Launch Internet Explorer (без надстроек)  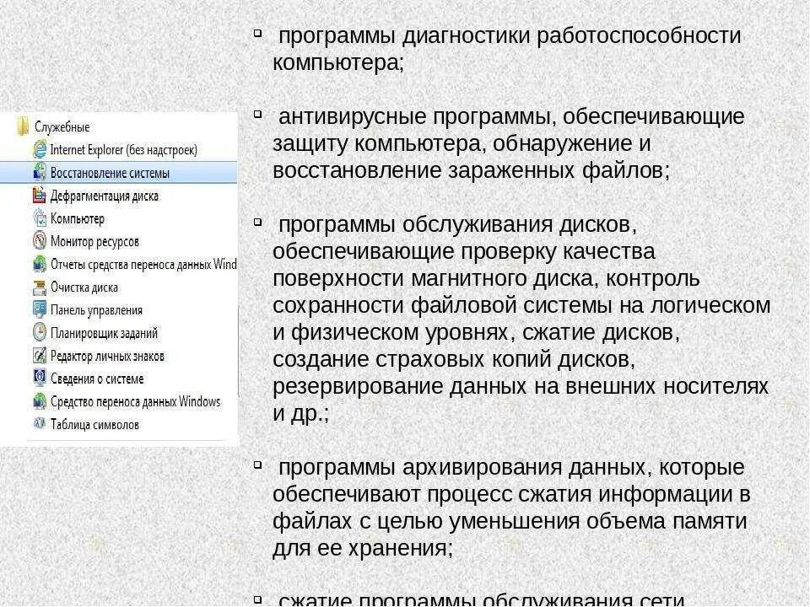(124, 150)
